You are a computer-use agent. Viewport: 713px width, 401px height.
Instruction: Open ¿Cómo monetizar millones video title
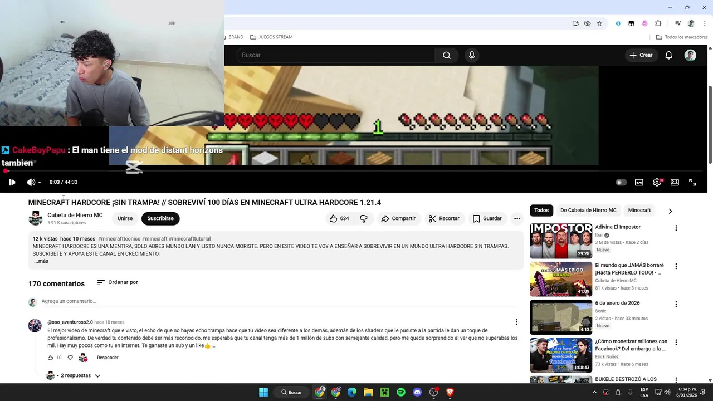pyautogui.click(x=631, y=345)
